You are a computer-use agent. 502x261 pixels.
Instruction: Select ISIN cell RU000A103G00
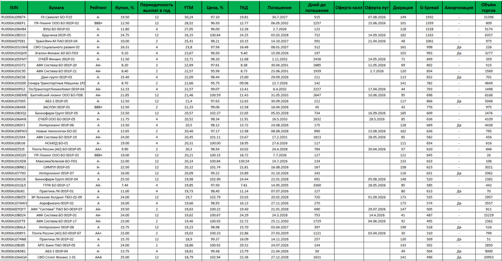coord(14,84)
